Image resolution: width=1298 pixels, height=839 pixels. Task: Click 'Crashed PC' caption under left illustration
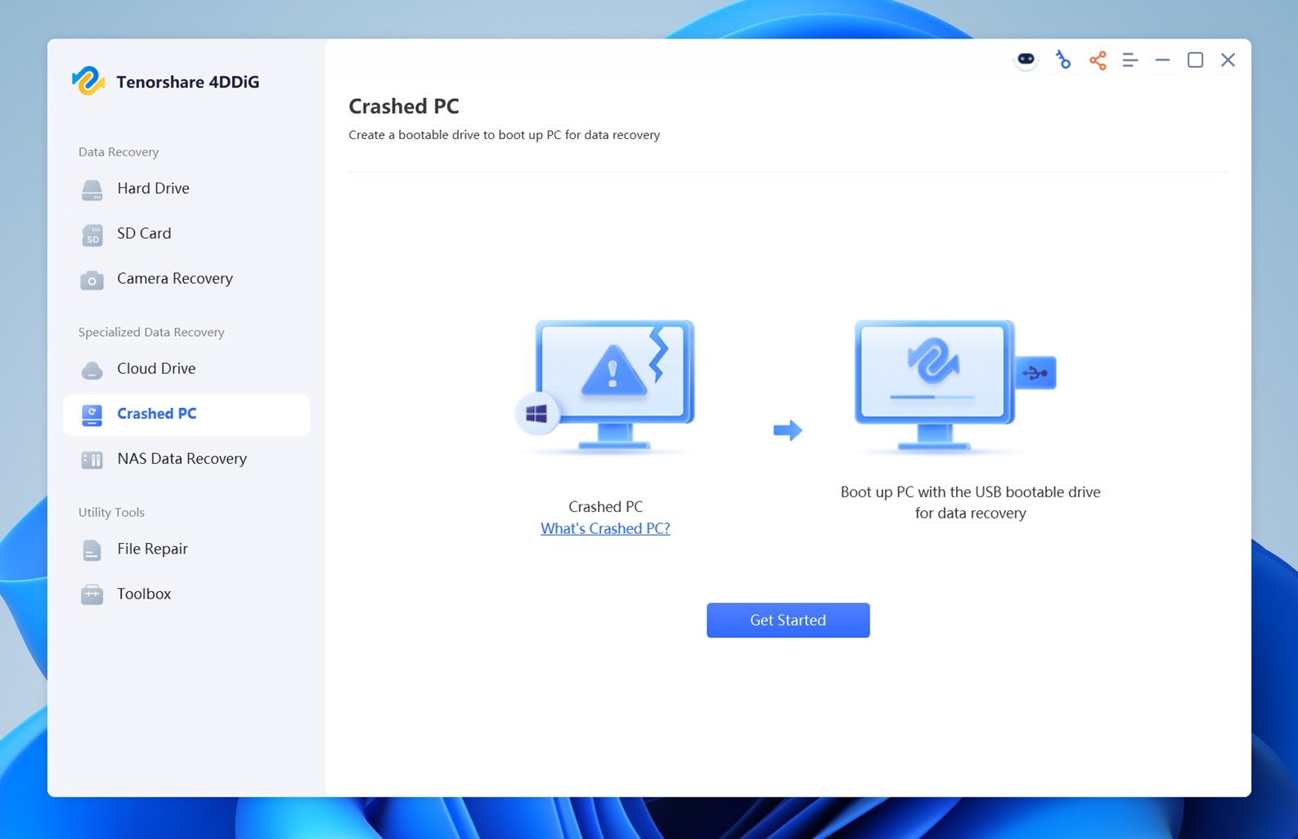coord(605,506)
